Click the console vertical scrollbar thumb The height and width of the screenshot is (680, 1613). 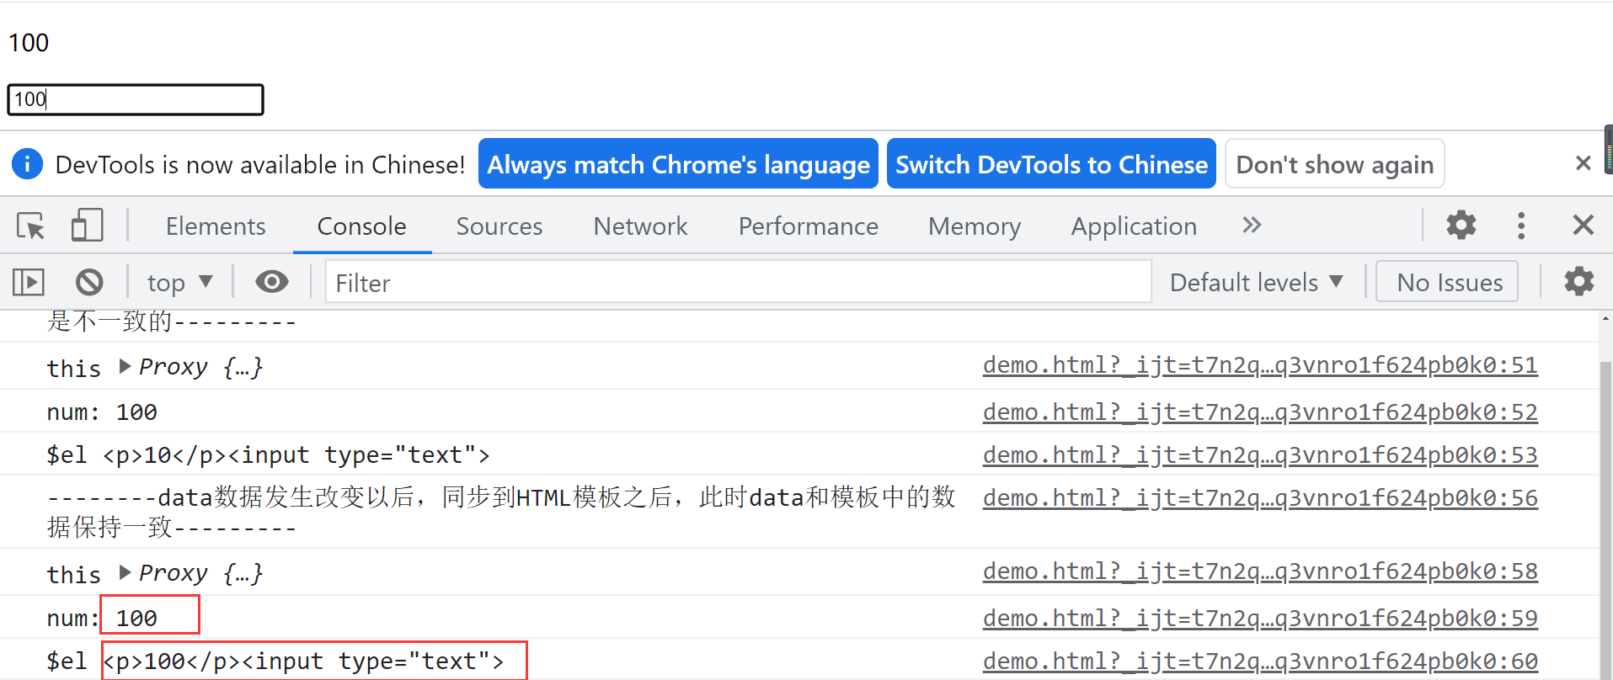pos(1605,520)
